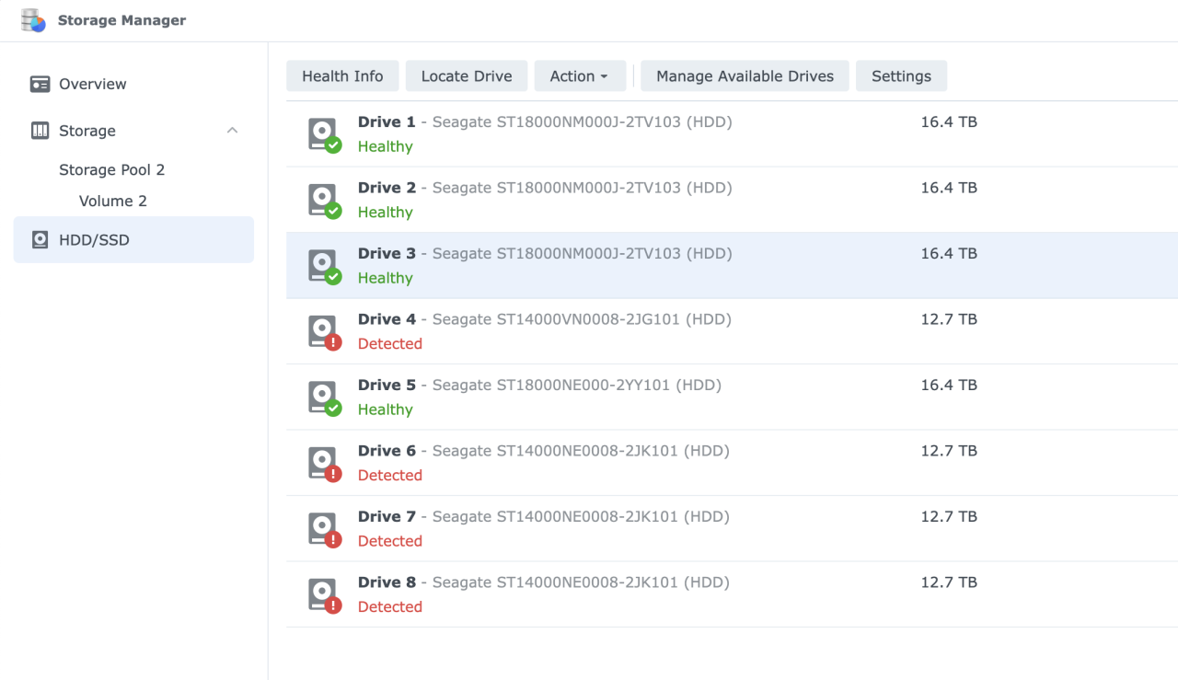Click Drive 4 warning disk icon
The height and width of the screenshot is (680, 1178).
(323, 331)
